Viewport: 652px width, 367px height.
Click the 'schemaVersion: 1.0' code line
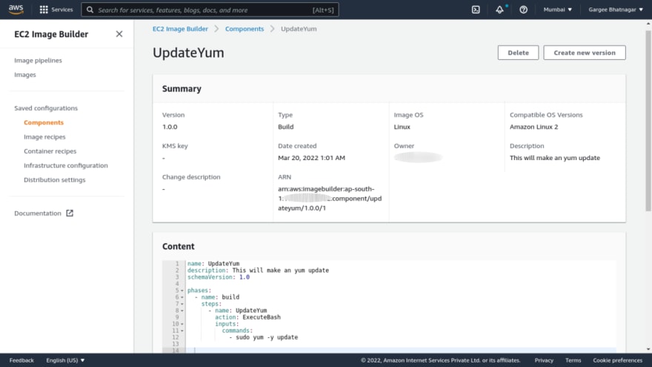point(219,277)
